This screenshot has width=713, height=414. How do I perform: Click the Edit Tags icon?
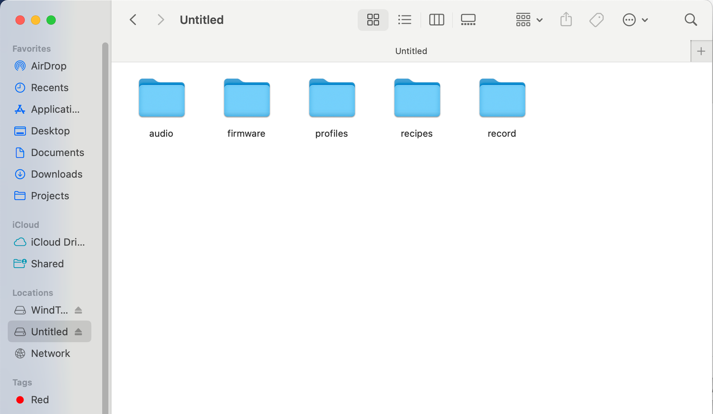click(x=596, y=20)
